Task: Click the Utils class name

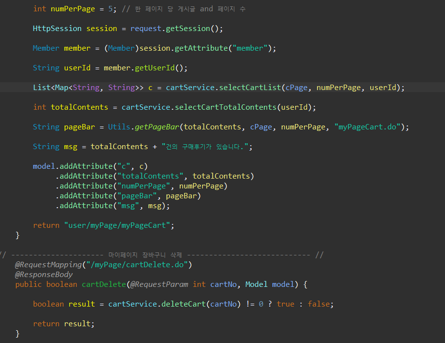Action: [119, 127]
